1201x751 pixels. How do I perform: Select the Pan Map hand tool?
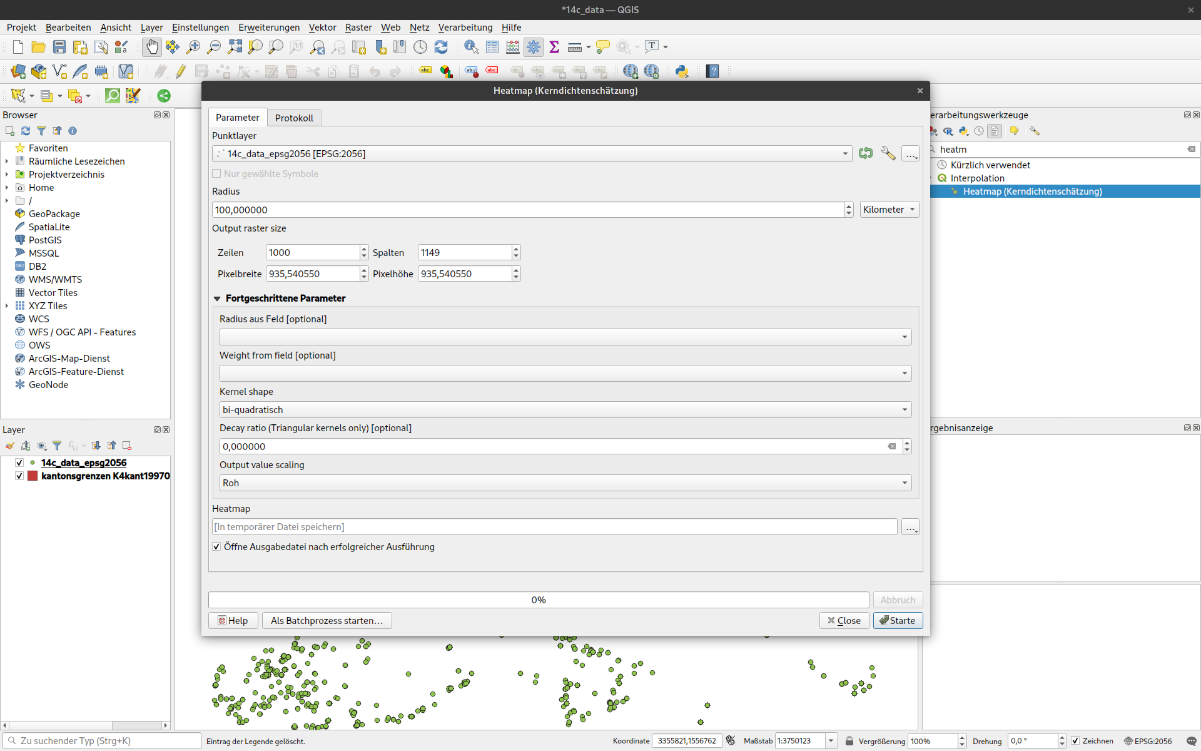point(152,47)
